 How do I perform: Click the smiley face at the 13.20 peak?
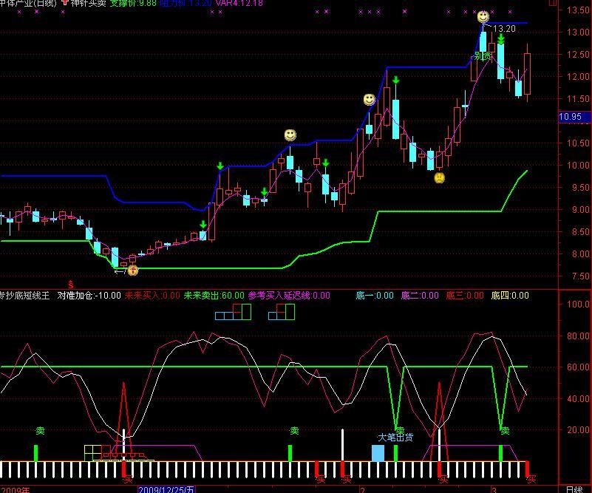tap(483, 16)
